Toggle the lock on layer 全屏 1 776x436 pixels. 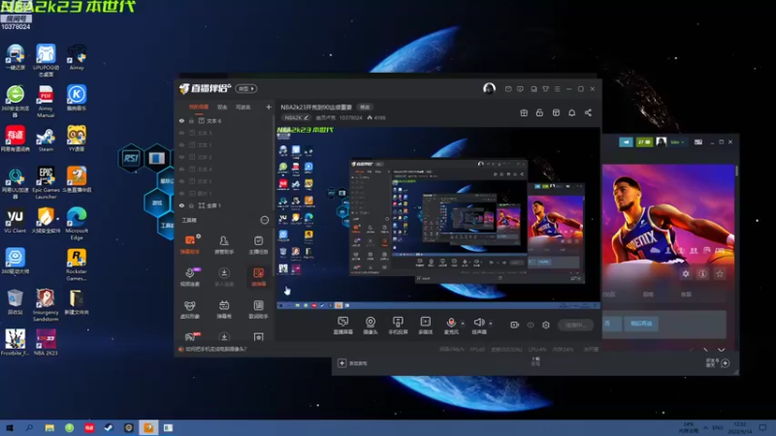191,205
